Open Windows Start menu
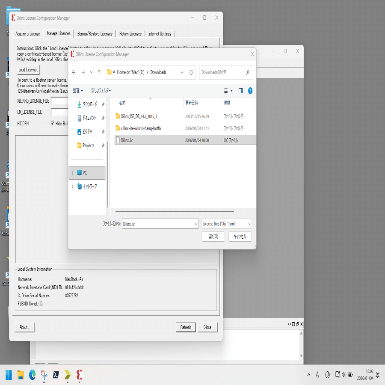The image size is (385, 385). 9,375
